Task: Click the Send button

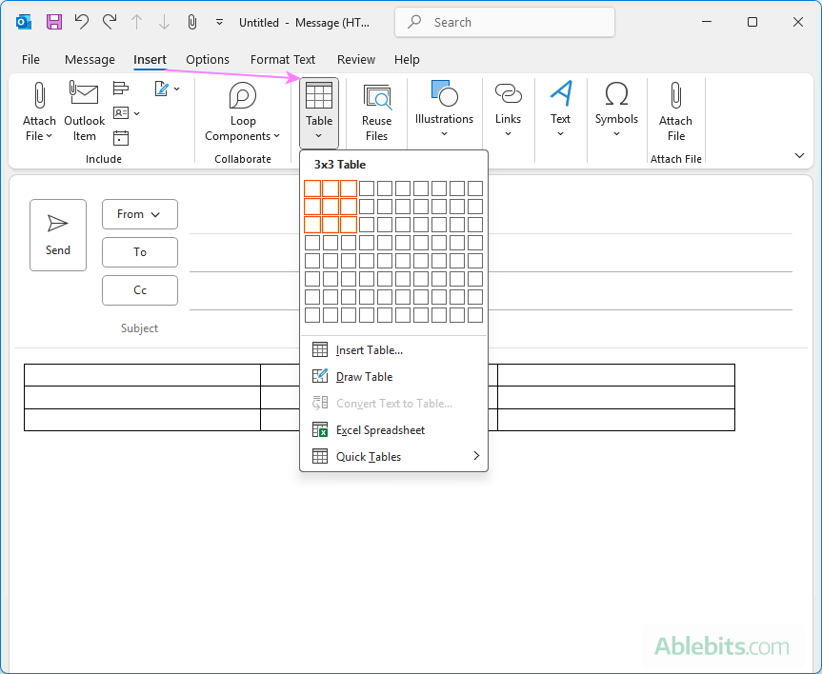Action: pos(57,234)
